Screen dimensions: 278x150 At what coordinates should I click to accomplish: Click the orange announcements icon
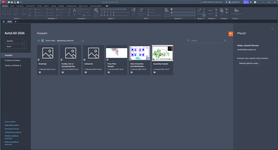tap(231, 34)
